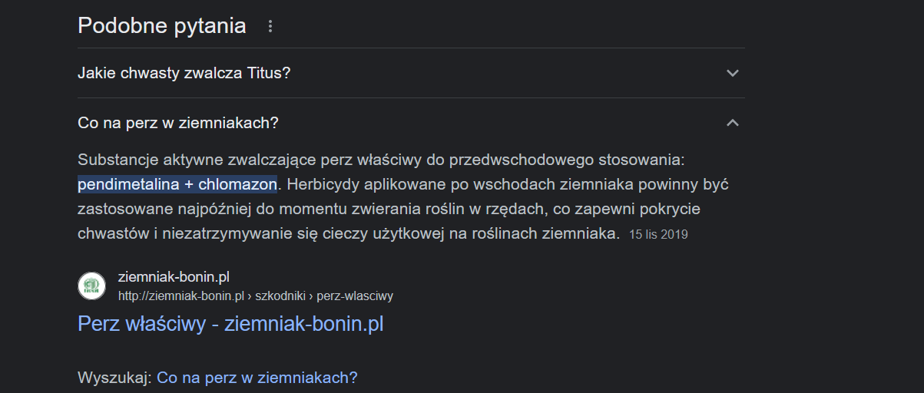The height and width of the screenshot is (393, 924).
Task: Click the Podobne pytania heading
Action: (162, 26)
